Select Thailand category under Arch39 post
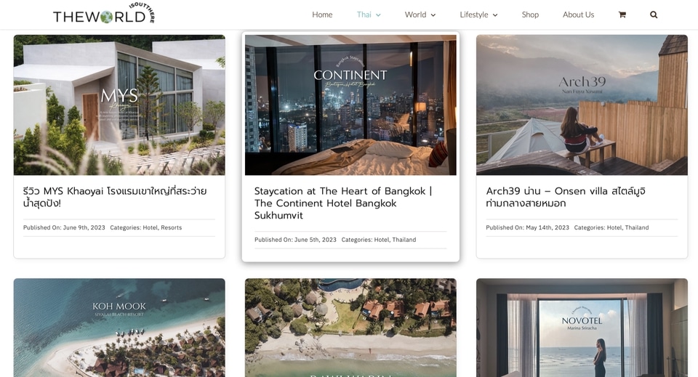 tap(637, 227)
